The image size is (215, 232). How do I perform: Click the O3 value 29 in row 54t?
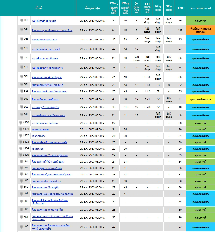pyautogui.click(x=136, y=99)
